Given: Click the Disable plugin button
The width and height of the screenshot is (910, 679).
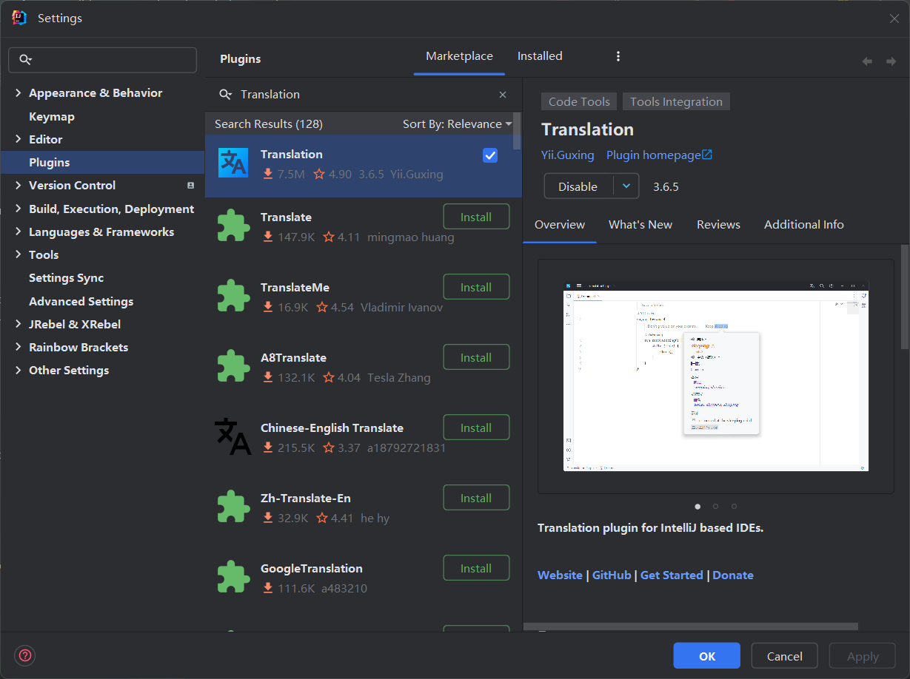Looking at the screenshot, I should (x=578, y=186).
